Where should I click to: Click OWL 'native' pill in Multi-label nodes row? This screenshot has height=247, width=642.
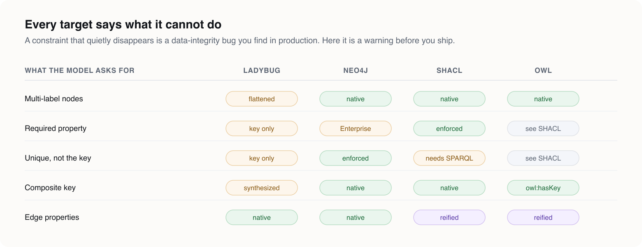point(543,99)
